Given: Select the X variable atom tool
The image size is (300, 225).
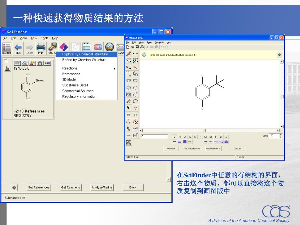Looking at the screenshot, I should point(129,67).
